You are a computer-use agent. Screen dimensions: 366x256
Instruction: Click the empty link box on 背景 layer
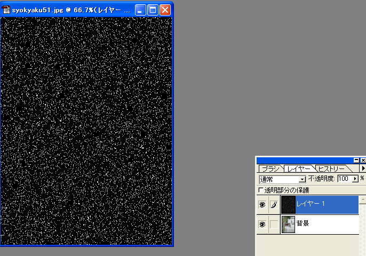pos(274,225)
